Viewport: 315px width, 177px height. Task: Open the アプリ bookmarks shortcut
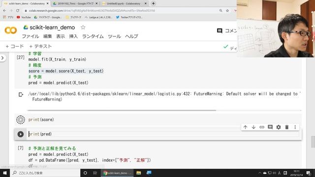click(x=8, y=17)
